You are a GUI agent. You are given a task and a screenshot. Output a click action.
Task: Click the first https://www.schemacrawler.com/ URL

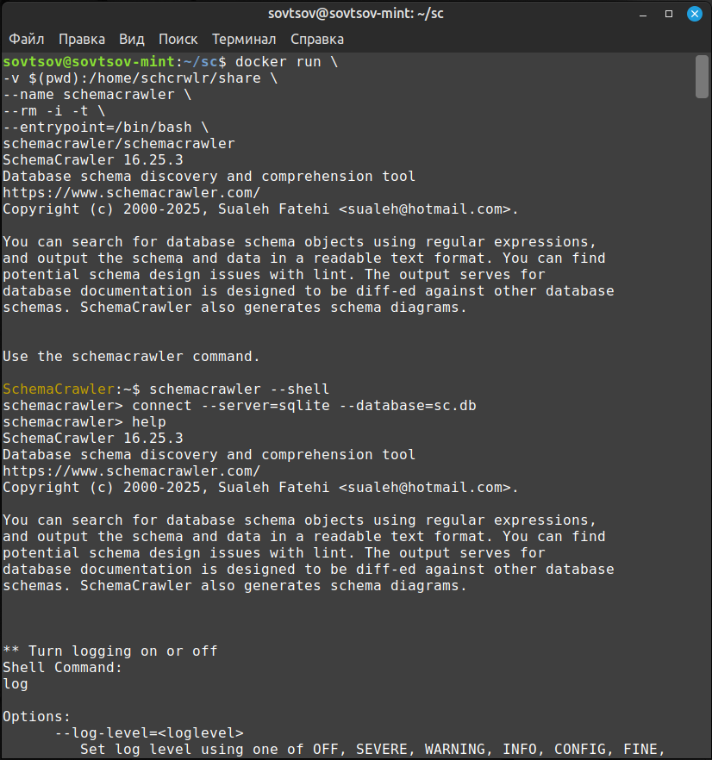(x=131, y=193)
